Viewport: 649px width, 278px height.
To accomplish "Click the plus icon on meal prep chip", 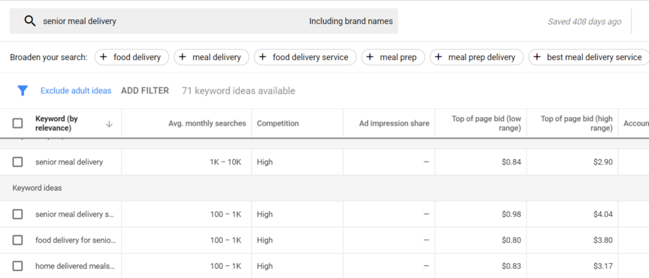I will [370, 57].
